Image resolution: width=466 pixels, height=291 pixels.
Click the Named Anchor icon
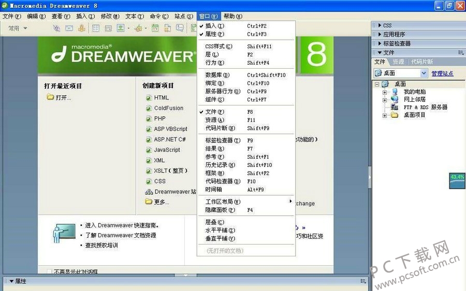[x=81, y=28]
